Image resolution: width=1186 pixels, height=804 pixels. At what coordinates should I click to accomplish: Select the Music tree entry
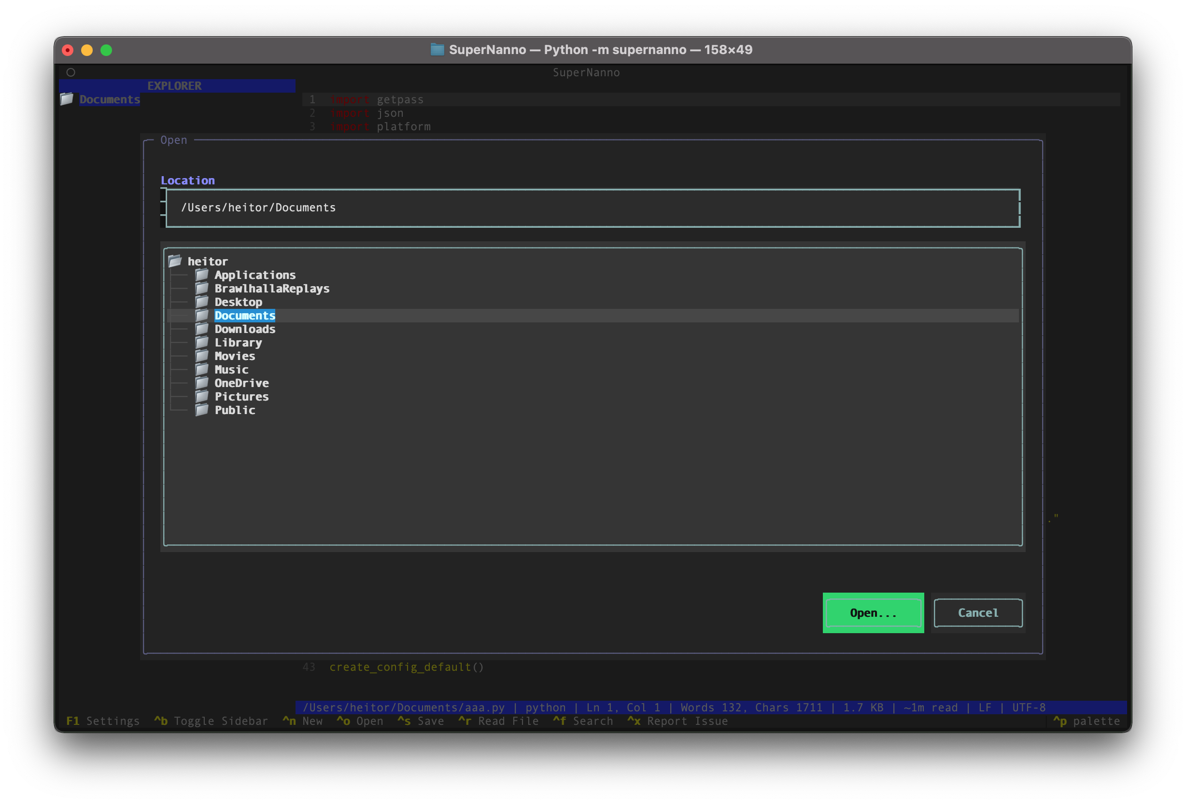[x=232, y=369]
